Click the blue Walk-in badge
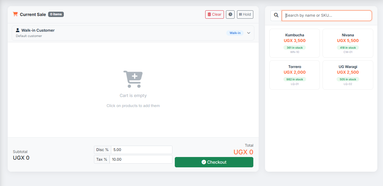Viewport: 383px width, 186px height. pos(235,33)
